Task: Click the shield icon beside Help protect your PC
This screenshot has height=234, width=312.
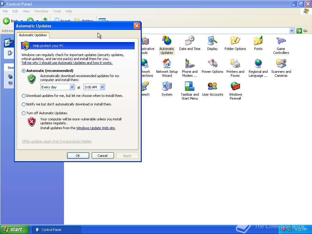Action: coord(26,46)
